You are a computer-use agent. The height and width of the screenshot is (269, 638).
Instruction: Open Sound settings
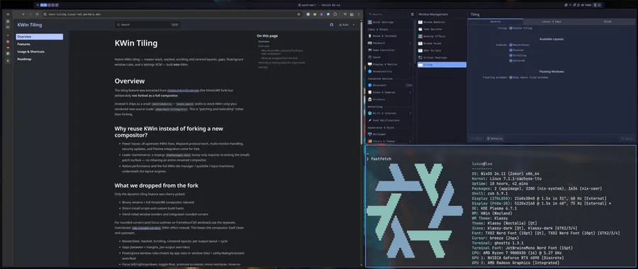coord(390,57)
